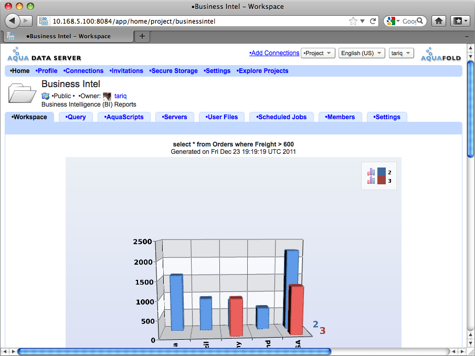Image resolution: width=475 pixels, height=356 pixels.
Task: Click chart icon beside legend series 3
Action: 371,180
